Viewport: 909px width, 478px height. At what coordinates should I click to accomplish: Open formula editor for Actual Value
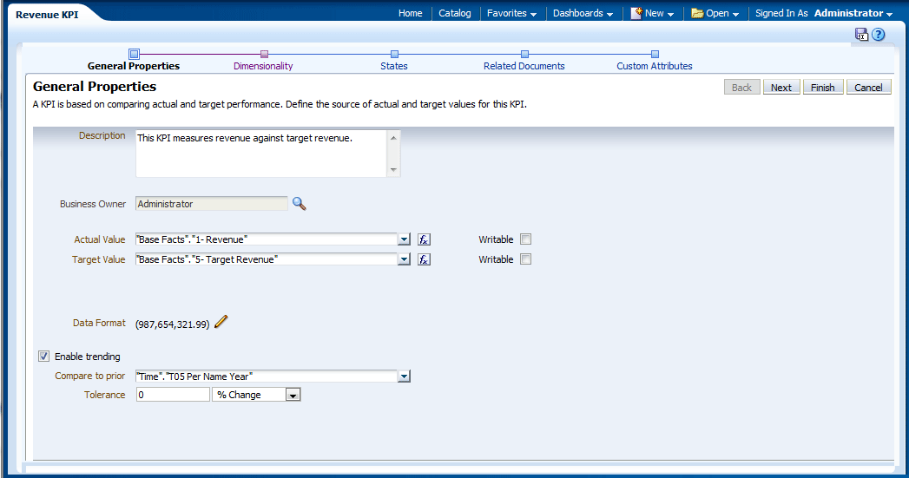coord(424,239)
